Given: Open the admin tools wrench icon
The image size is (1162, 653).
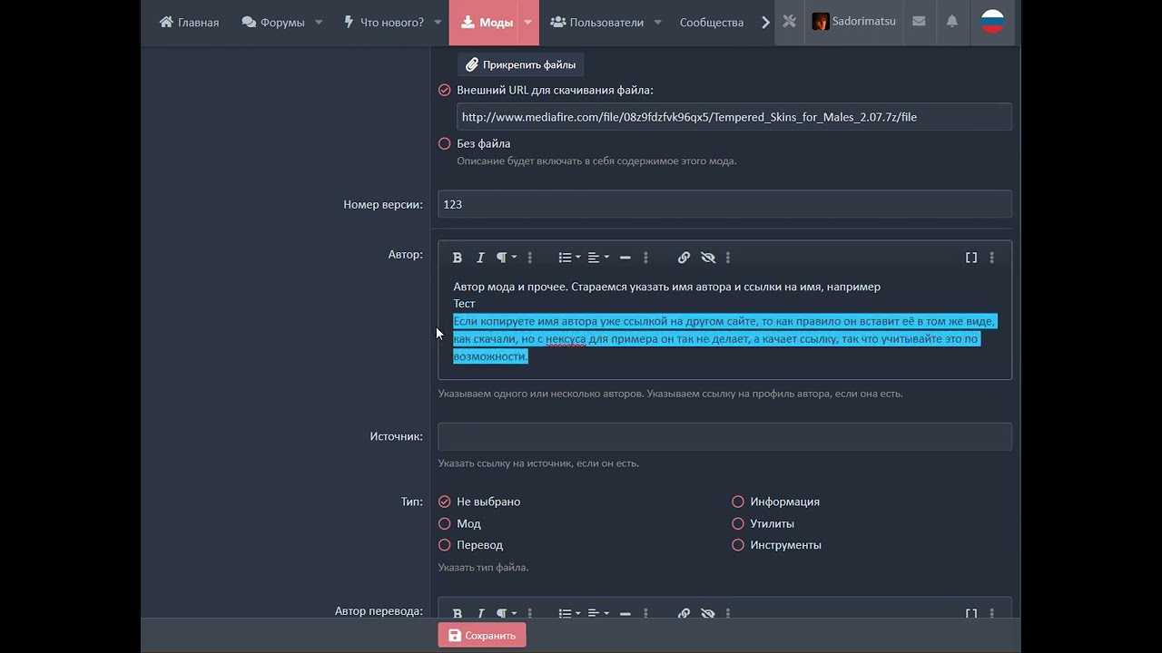Looking at the screenshot, I should [x=789, y=22].
